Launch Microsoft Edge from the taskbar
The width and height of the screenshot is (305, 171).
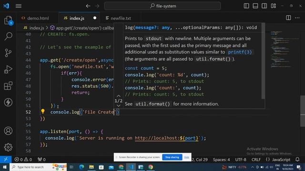coord(81,167)
